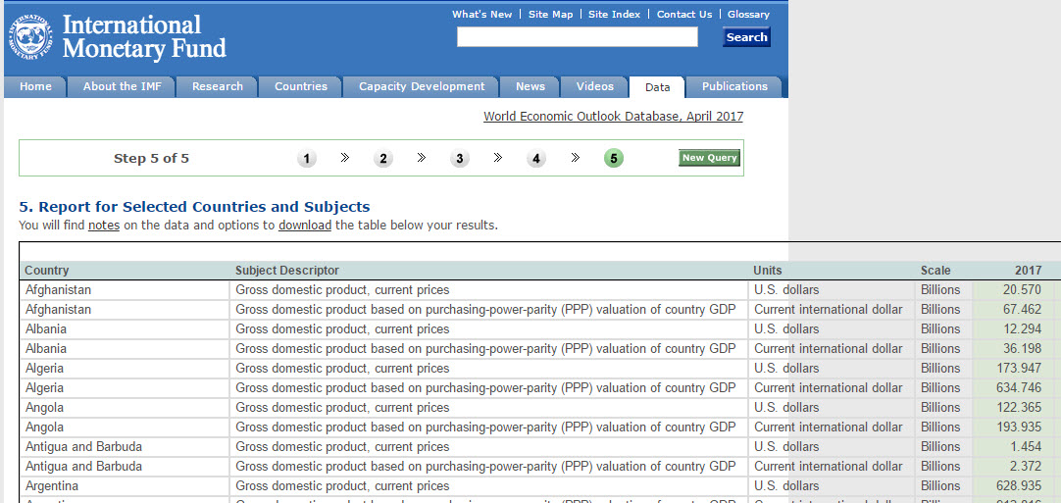Open the Capacity Development tab
This screenshot has height=503, width=1061.
422,86
